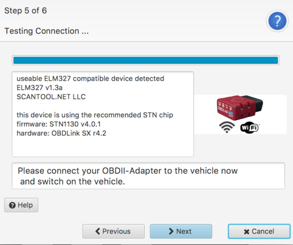Click the 'Step 5 of 6' heading
Image resolution: width=293 pixels, height=245 pixels.
coord(25,11)
